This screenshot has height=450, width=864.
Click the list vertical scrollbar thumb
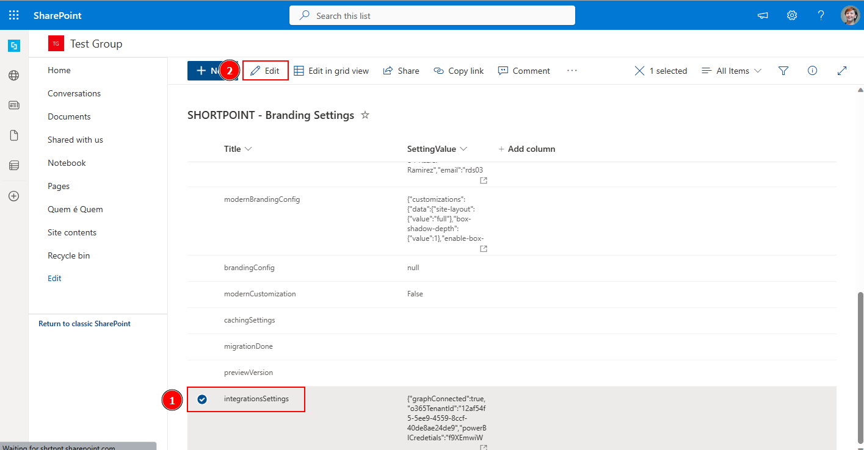860,368
